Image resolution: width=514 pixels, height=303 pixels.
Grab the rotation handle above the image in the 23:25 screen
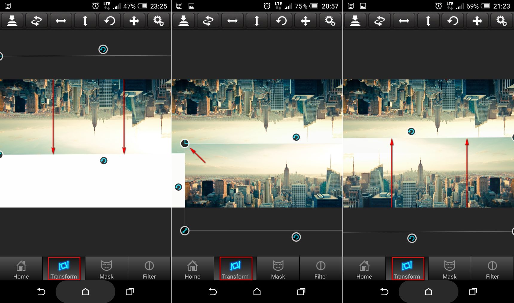pos(103,49)
